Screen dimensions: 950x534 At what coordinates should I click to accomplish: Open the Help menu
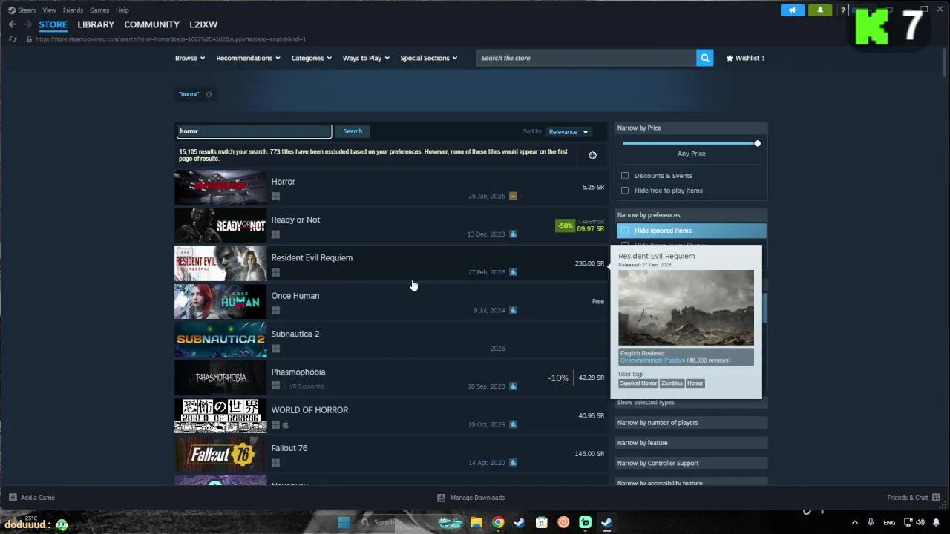tap(122, 10)
